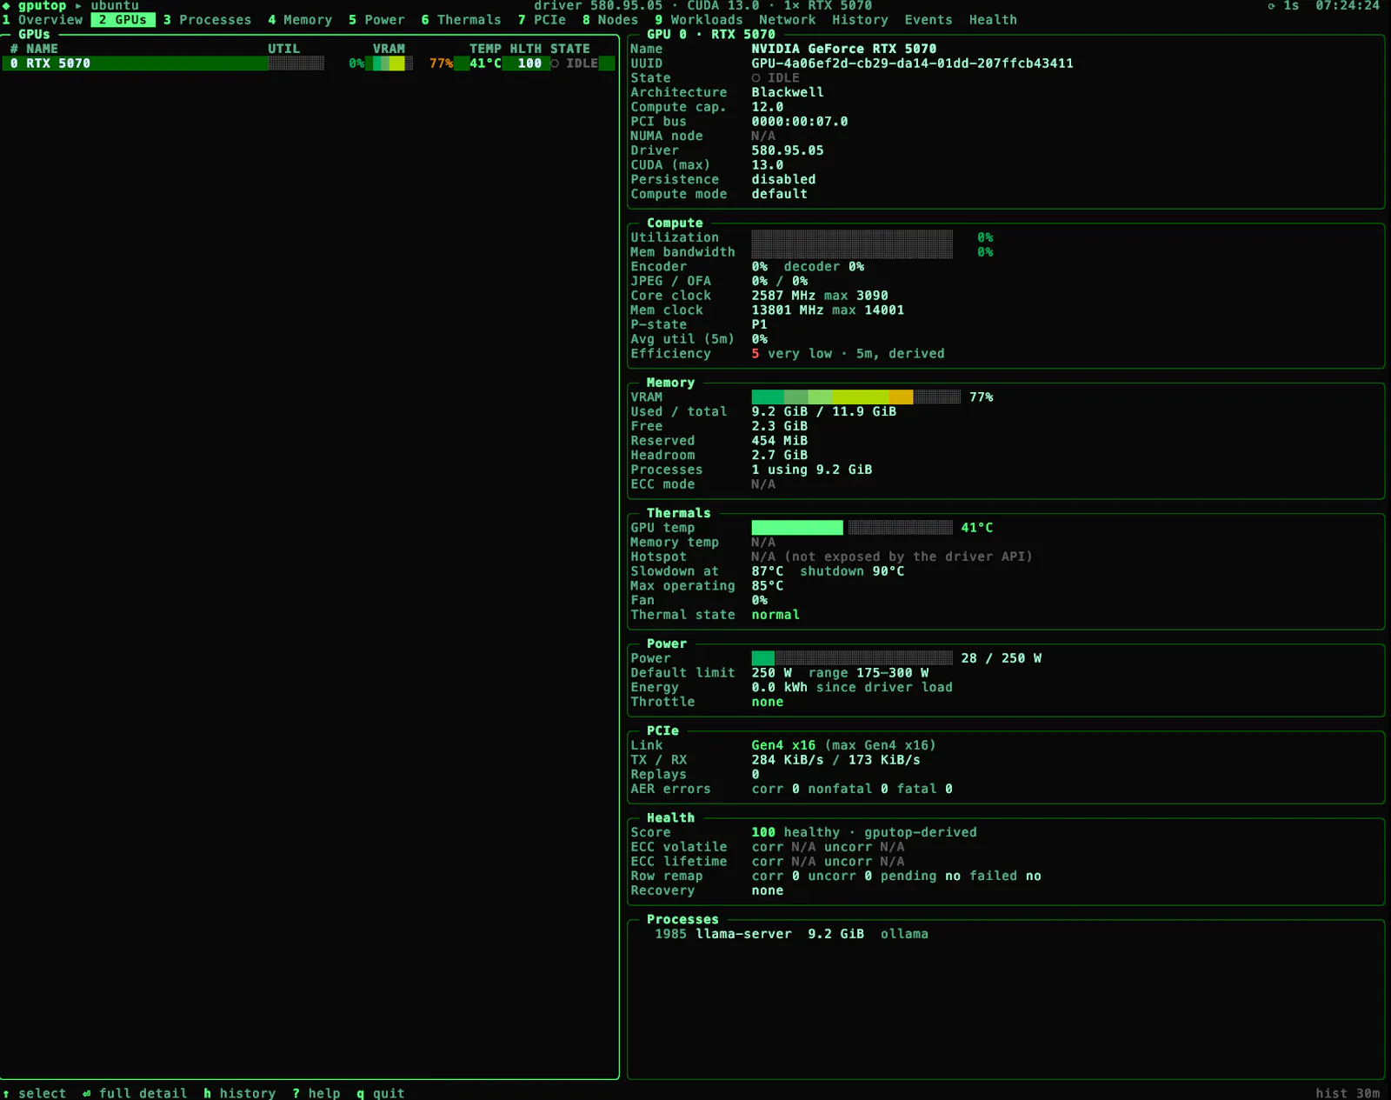Click the VRAM column header in GPU list
1391x1100 pixels.
tap(389, 49)
